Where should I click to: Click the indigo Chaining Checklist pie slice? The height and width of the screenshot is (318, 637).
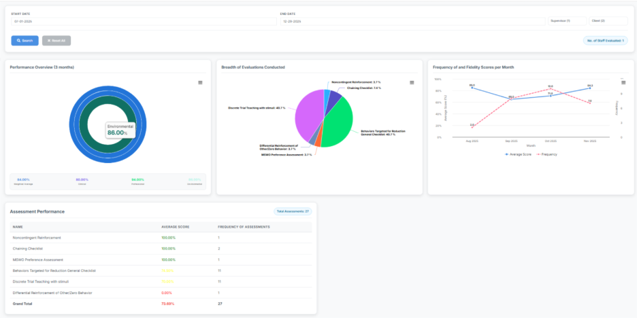click(334, 98)
